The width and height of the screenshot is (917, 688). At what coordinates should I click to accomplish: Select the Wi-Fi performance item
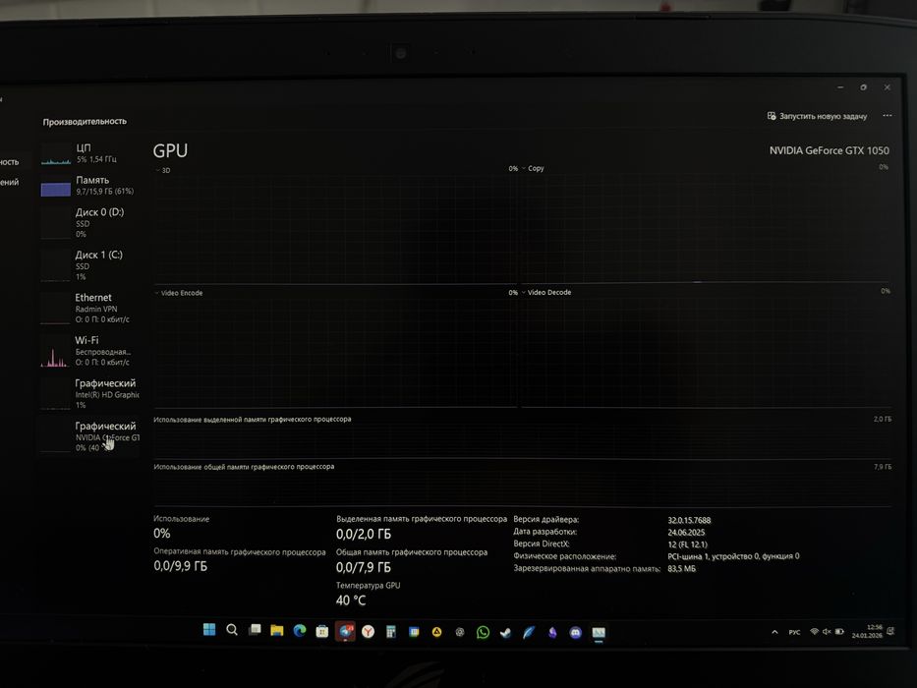(89, 351)
